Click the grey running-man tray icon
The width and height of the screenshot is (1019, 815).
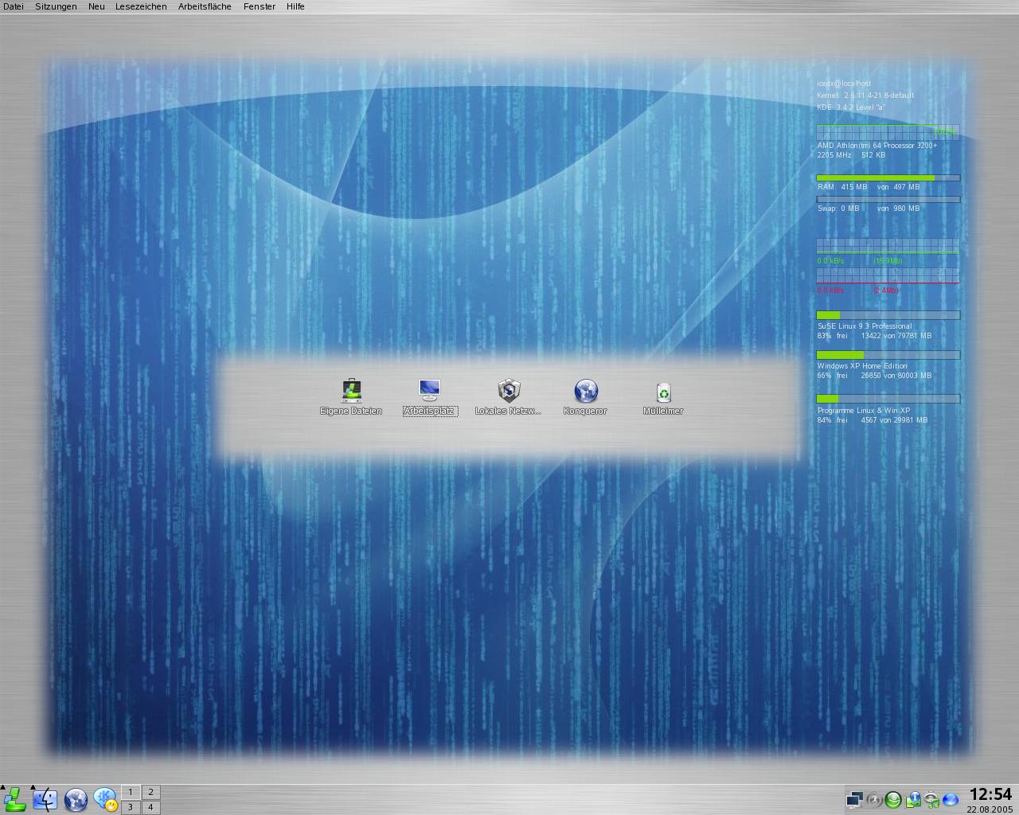pos(874,799)
